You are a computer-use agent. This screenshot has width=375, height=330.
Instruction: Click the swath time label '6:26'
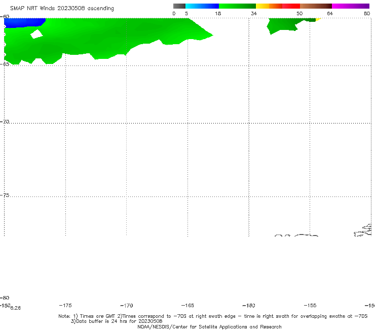15,308
